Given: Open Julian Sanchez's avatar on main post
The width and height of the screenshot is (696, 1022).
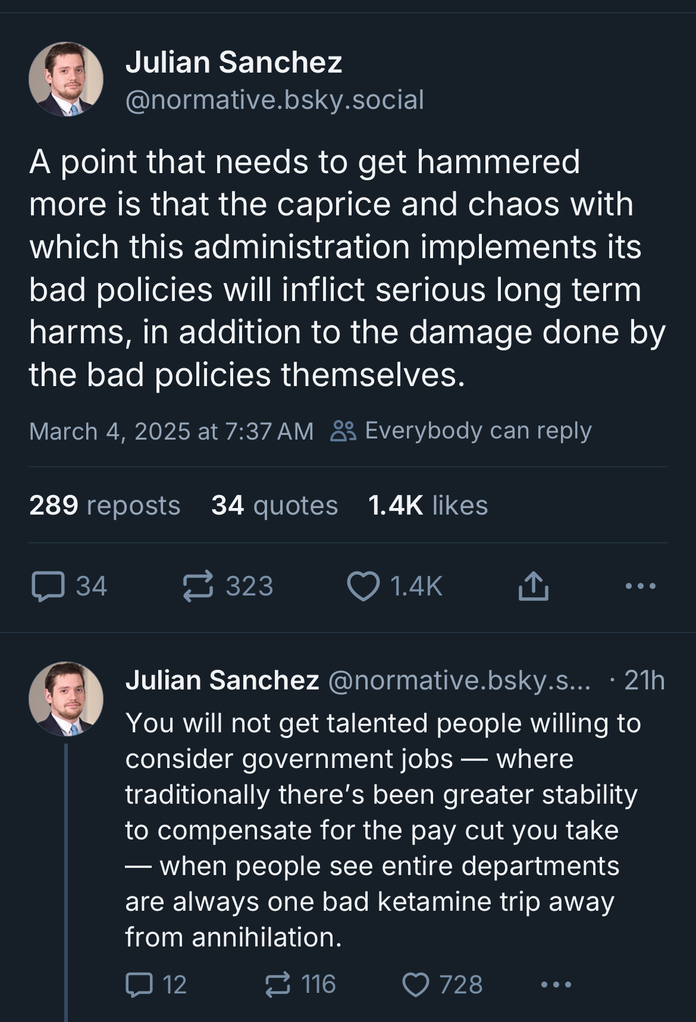Looking at the screenshot, I should [x=66, y=79].
